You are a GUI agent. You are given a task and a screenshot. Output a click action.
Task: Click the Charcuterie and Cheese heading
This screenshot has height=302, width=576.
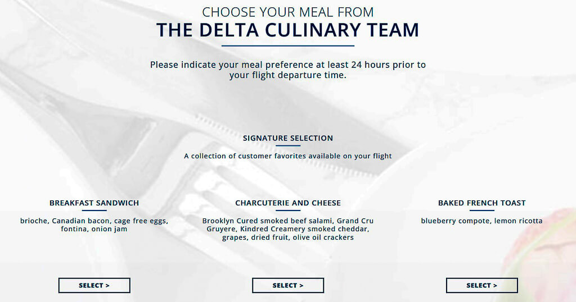tap(288, 203)
